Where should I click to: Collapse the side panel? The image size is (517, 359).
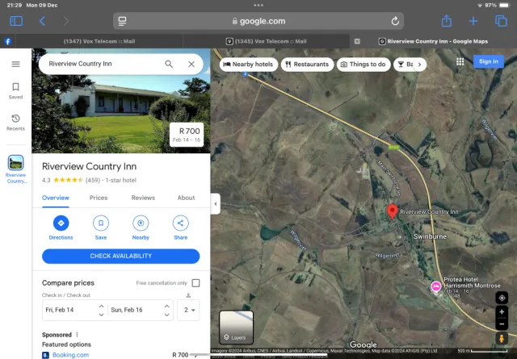[x=216, y=204]
